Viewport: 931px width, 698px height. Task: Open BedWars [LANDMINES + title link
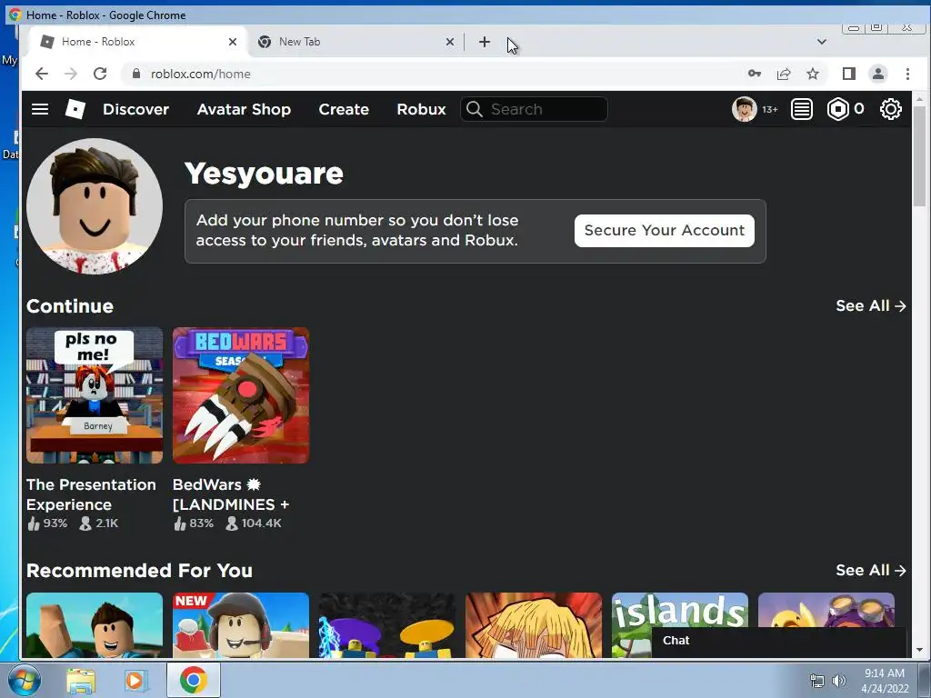point(231,494)
